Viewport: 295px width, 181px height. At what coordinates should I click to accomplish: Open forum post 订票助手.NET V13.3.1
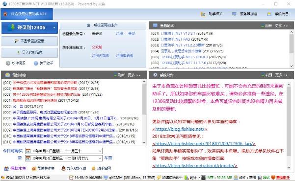pyautogui.click(x=178, y=33)
